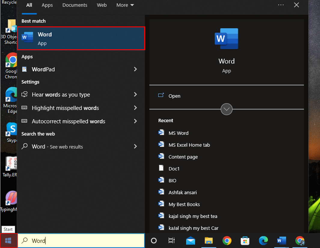Expand the WordPad result chevron
The width and height of the screenshot is (320, 248).
click(135, 69)
